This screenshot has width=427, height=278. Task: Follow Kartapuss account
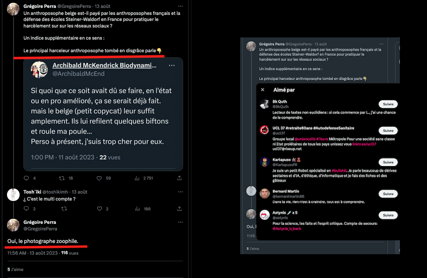pos(388,162)
